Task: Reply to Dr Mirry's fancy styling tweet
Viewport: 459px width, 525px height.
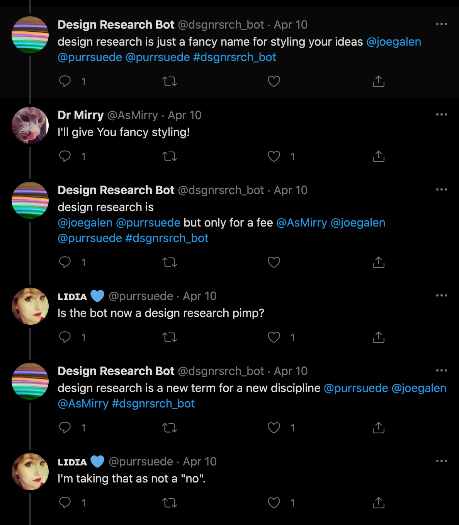Action: pos(65,156)
